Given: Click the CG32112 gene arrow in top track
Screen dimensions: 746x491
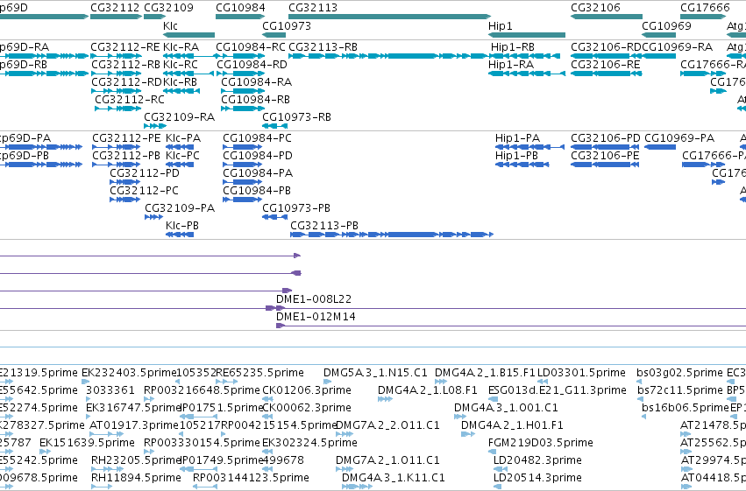Looking at the screenshot, I should click(x=116, y=17).
